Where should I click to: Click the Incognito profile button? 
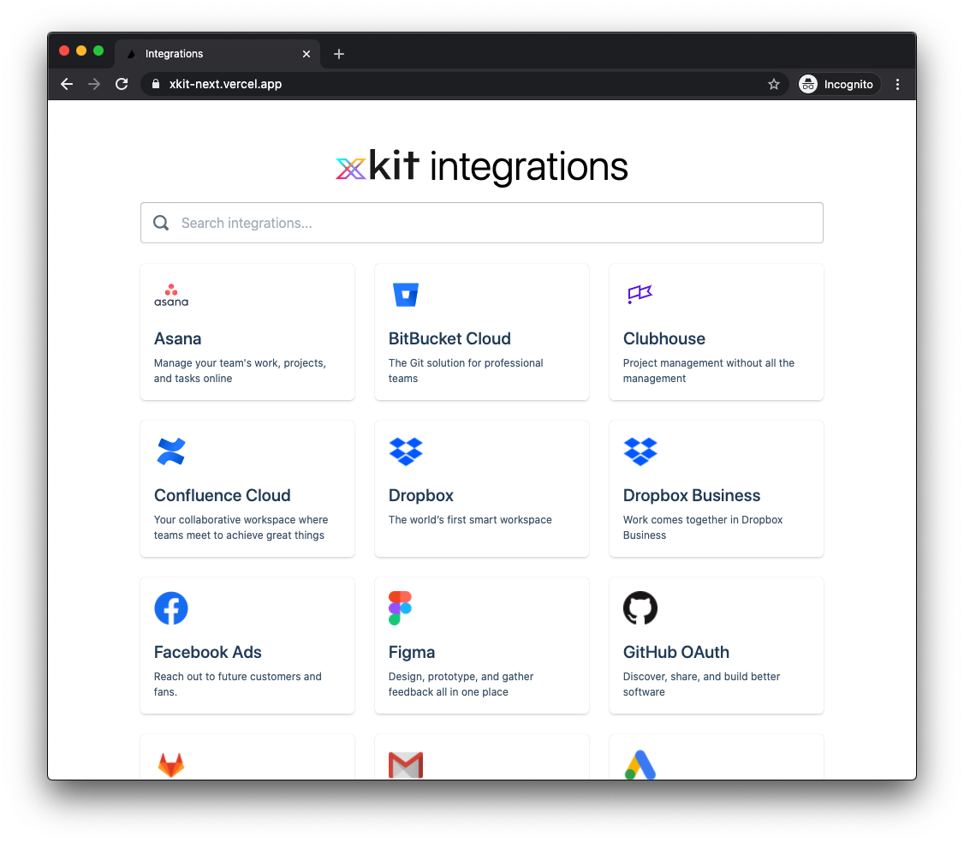click(x=837, y=84)
